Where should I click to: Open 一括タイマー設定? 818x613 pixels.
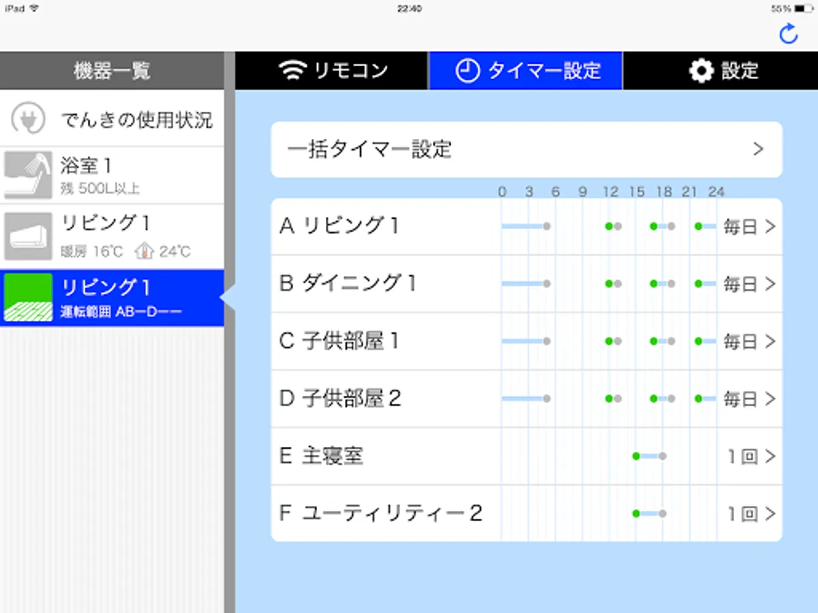(526, 149)
